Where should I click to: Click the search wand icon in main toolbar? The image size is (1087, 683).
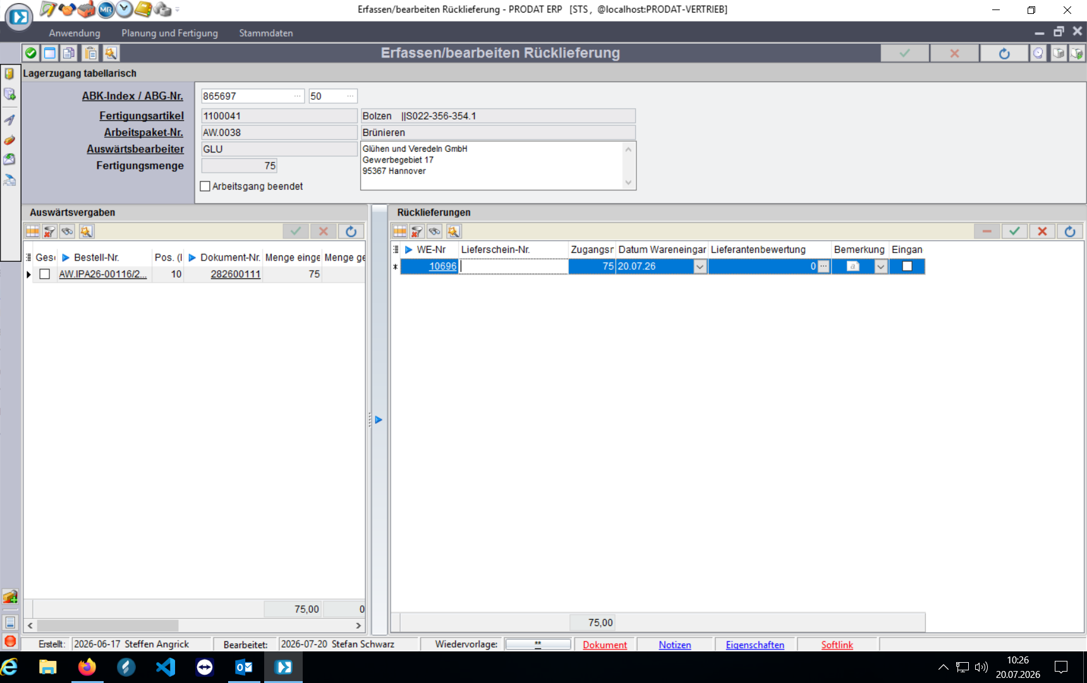(x=111, y=53)
